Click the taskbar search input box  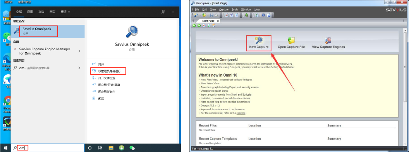[48, 148]
